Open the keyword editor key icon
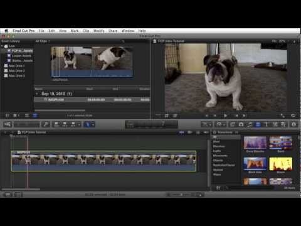Viewport: 301px width, 226px height. (x=45, y=124)
